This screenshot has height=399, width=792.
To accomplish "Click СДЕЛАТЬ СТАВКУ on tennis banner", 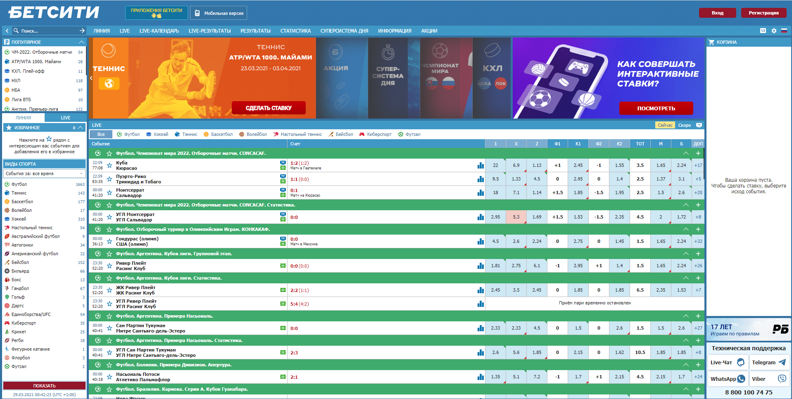I will 269,108.
